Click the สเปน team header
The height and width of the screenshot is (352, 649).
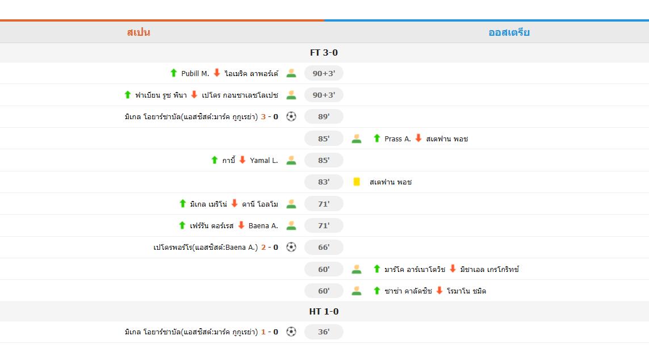(139, 32)
